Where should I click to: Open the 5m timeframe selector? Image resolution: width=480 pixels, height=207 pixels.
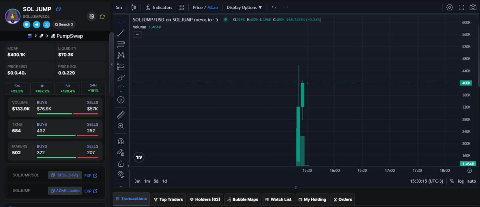[x=119, y=8]
